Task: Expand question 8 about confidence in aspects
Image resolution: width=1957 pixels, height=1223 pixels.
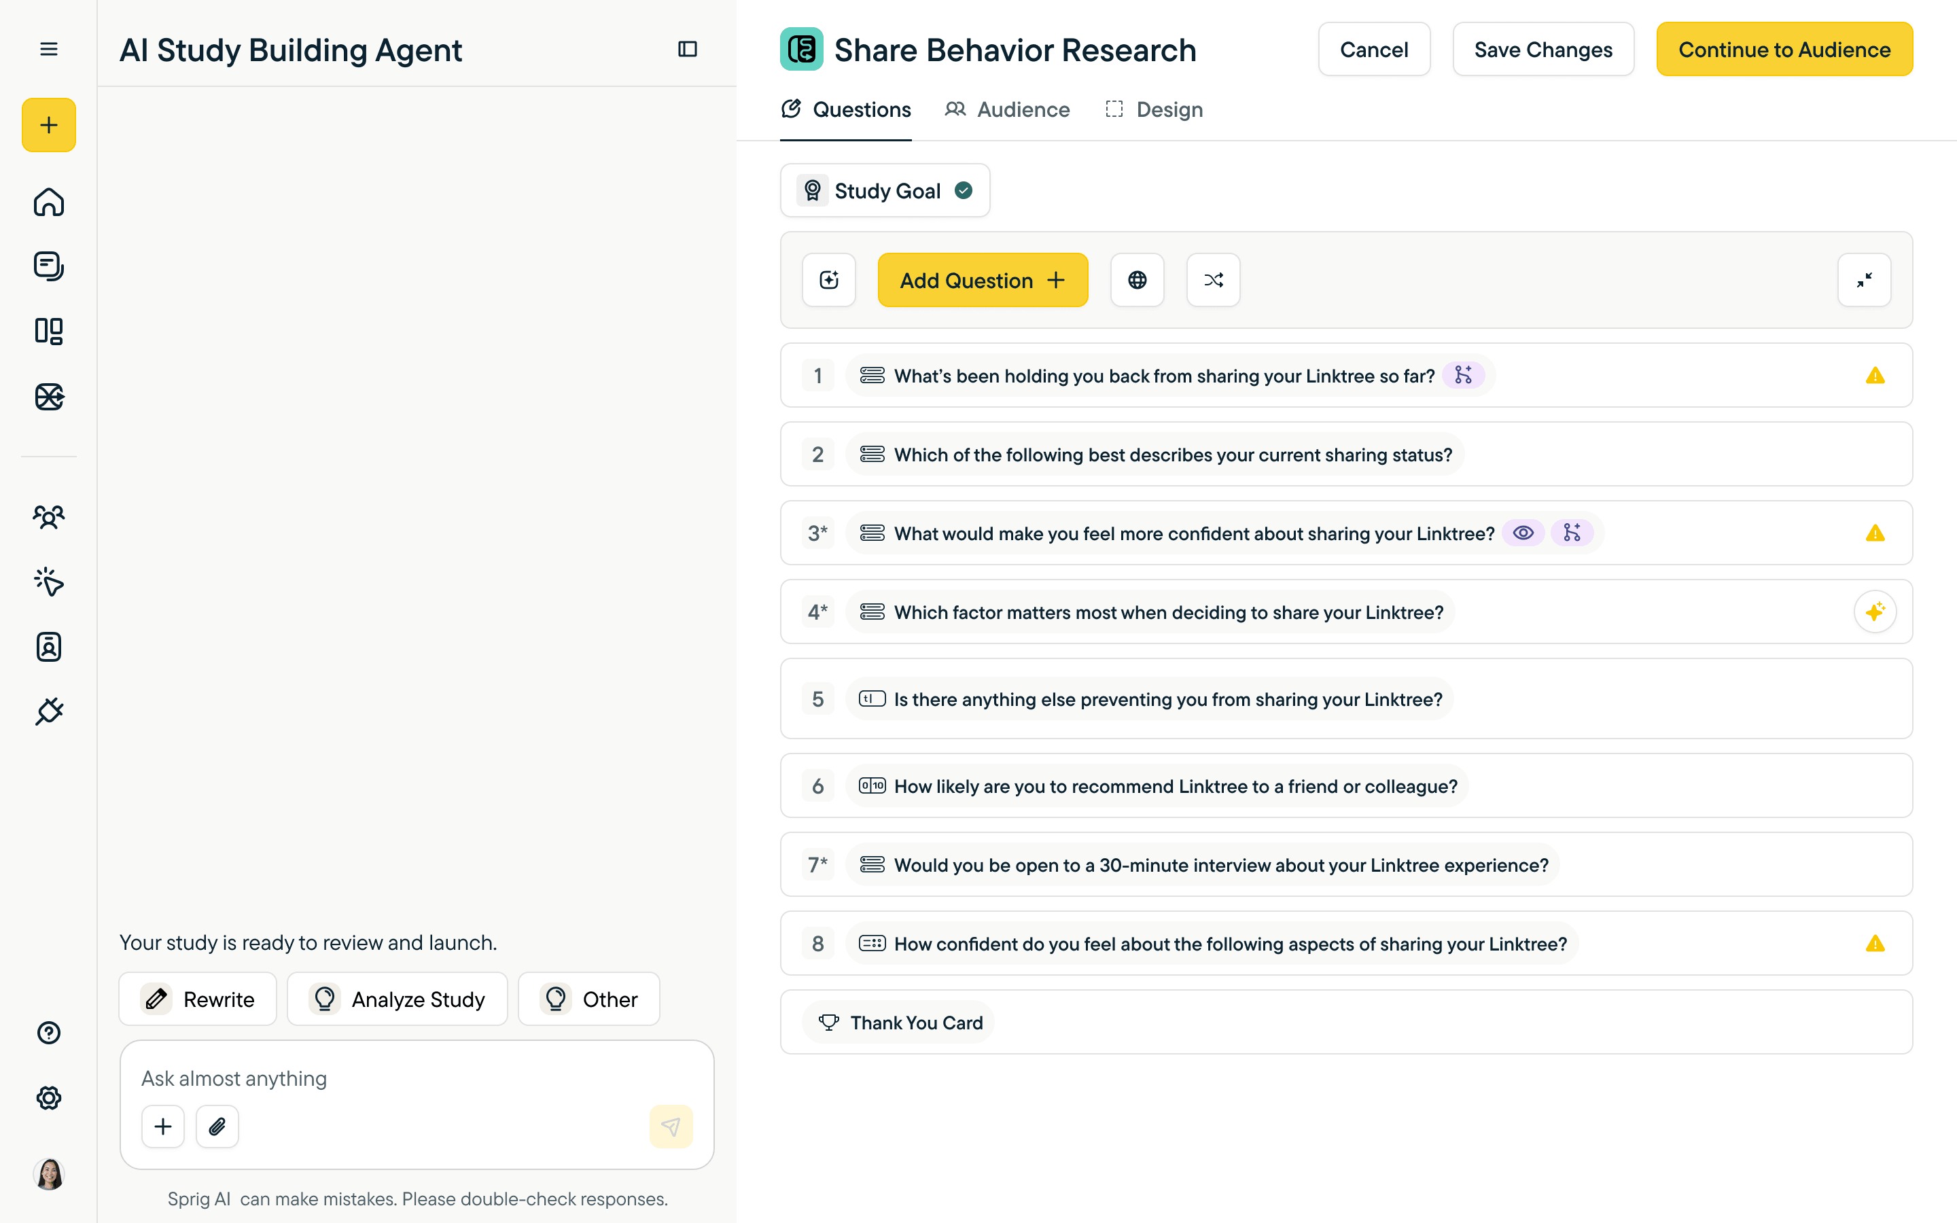Action: pos(1345,943)
